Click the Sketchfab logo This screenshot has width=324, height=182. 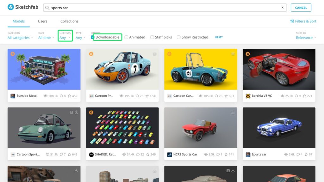coord(23,7)
